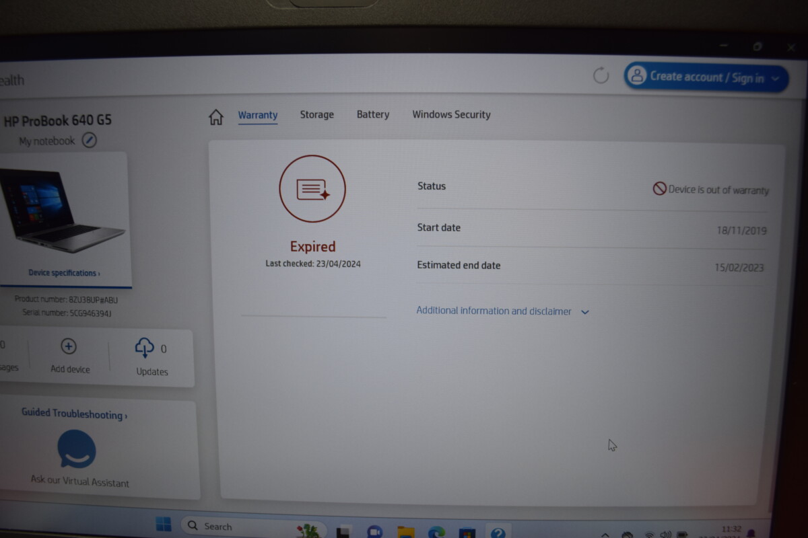
Task: Open File Explorer from the taskbar
Action: coord(405,533)
